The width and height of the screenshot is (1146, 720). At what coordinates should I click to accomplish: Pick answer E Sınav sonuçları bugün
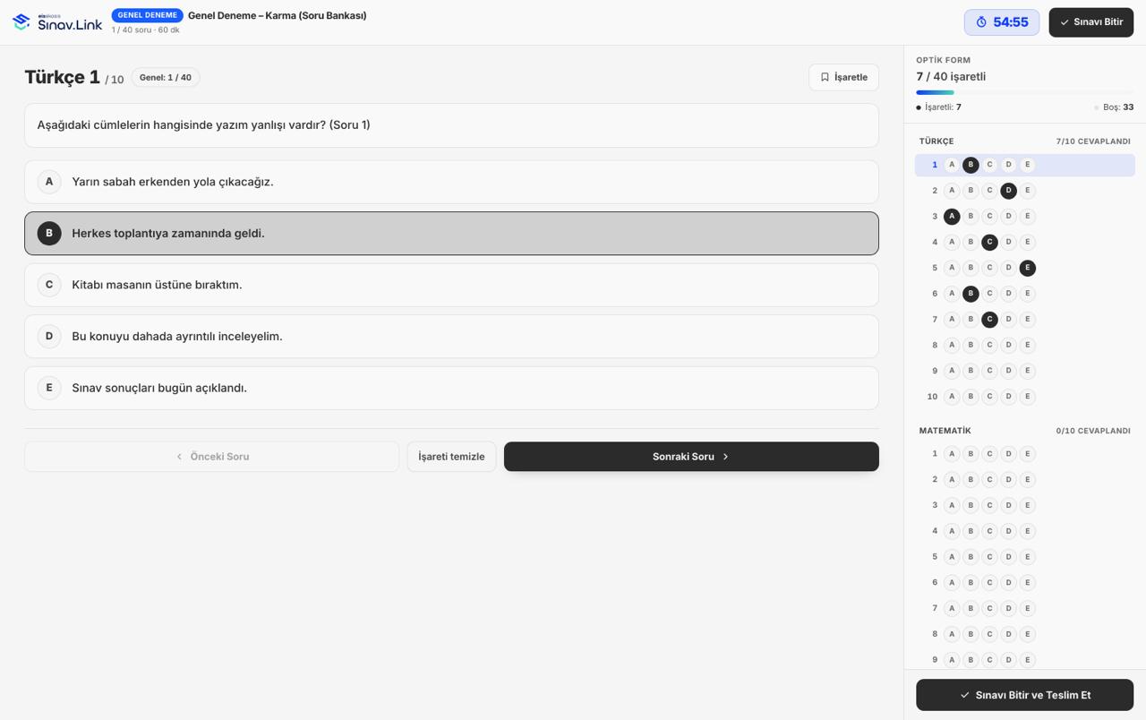pos(451,388)
